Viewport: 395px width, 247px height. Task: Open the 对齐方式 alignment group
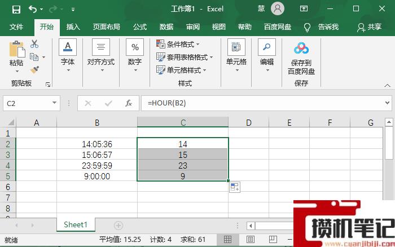[x=101, y=55]
